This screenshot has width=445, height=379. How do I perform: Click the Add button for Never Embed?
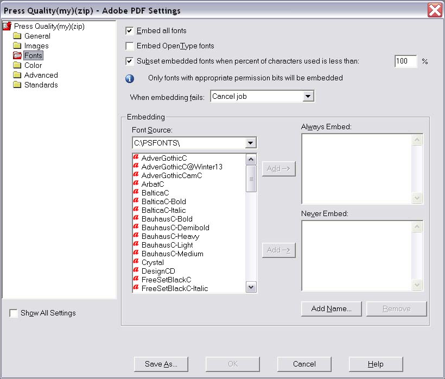pyautogui.click(x=279, y=250)
